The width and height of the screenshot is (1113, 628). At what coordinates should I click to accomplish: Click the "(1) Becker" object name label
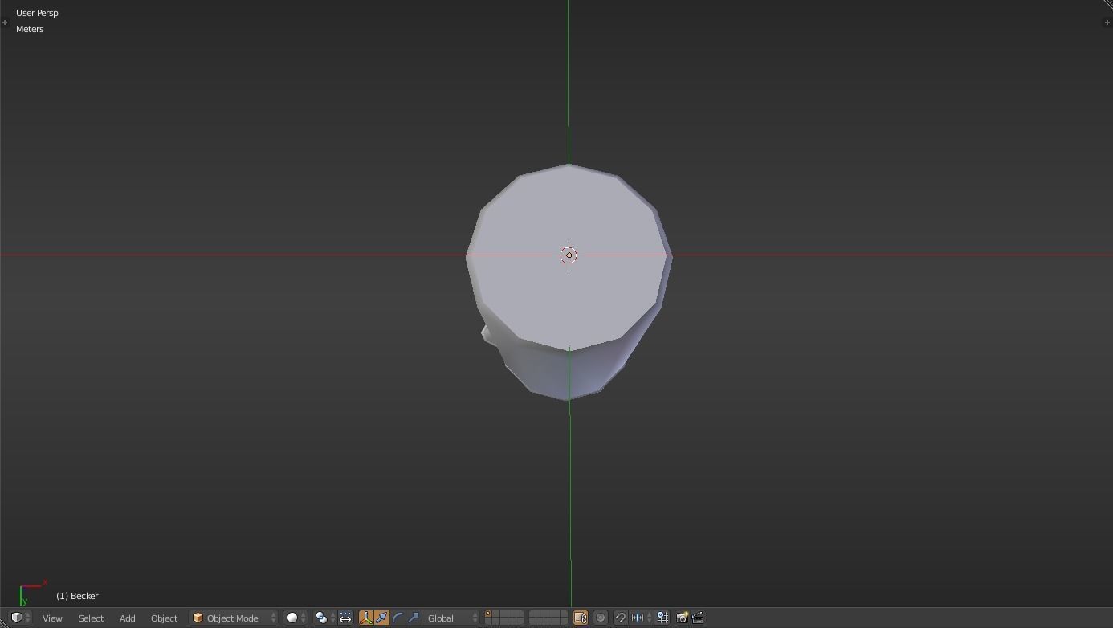tap(77, 596)
